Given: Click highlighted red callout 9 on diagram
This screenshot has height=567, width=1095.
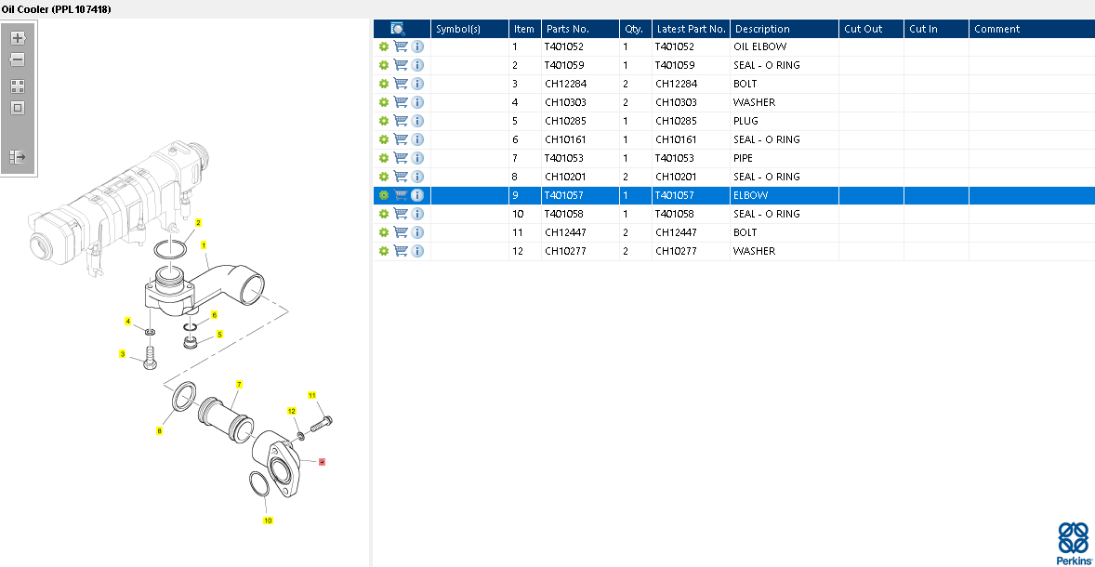Looking at the screenshot, I should click(x=322, y=462).
